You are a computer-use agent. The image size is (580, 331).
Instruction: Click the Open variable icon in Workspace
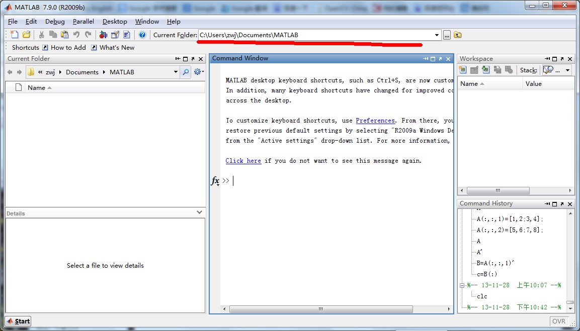click(474, 70)
